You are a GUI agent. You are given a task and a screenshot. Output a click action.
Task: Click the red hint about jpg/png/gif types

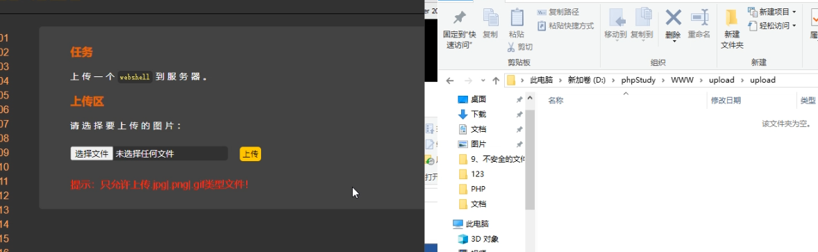click(x=159, y=184)
